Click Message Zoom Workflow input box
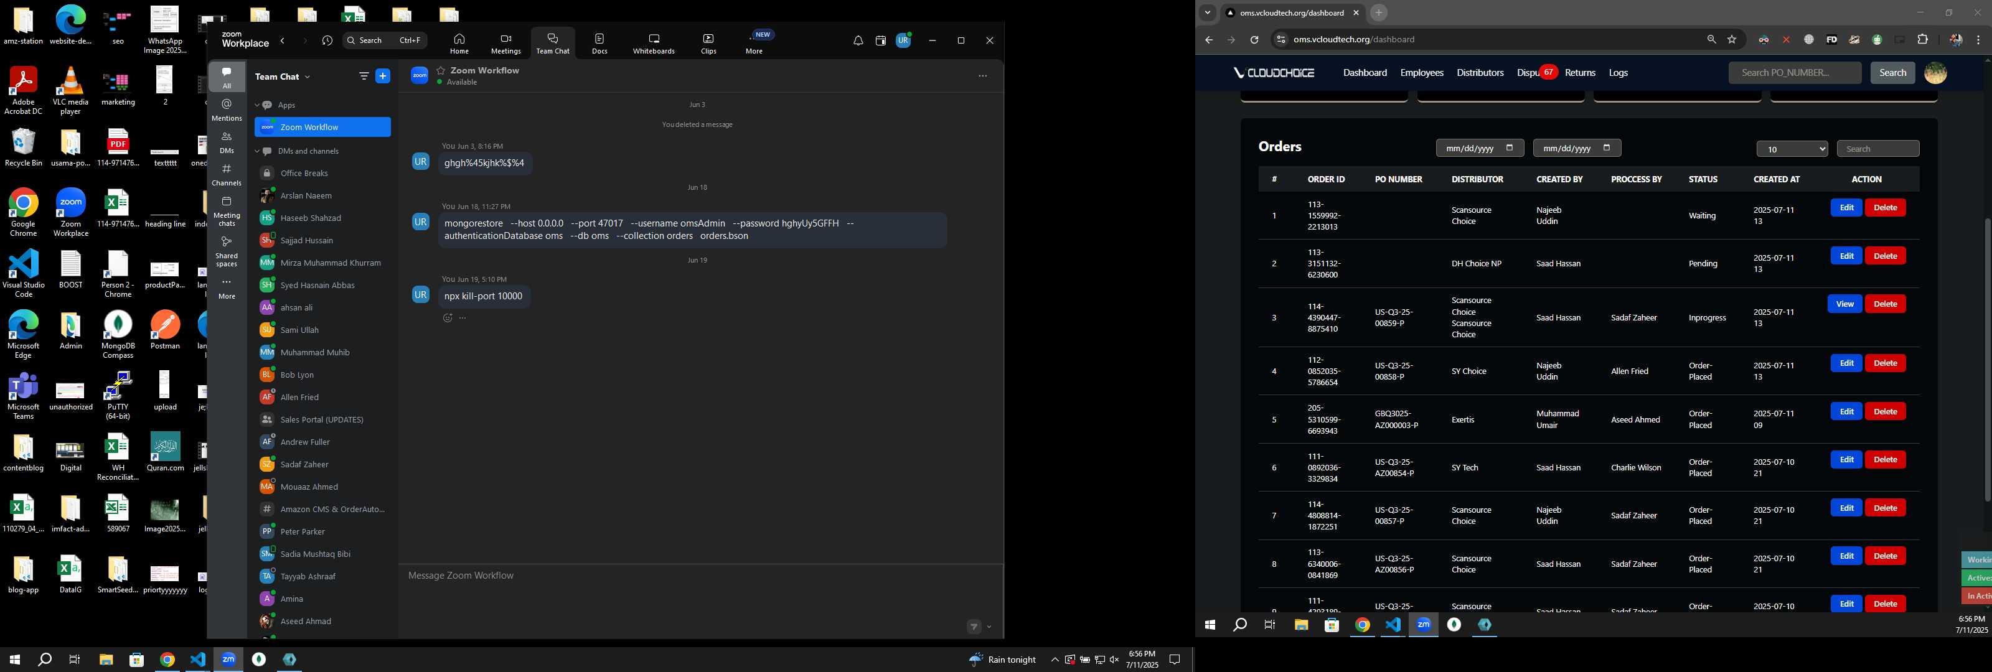The width and height of the screenshot is (1992, 672). pos(700,576)
